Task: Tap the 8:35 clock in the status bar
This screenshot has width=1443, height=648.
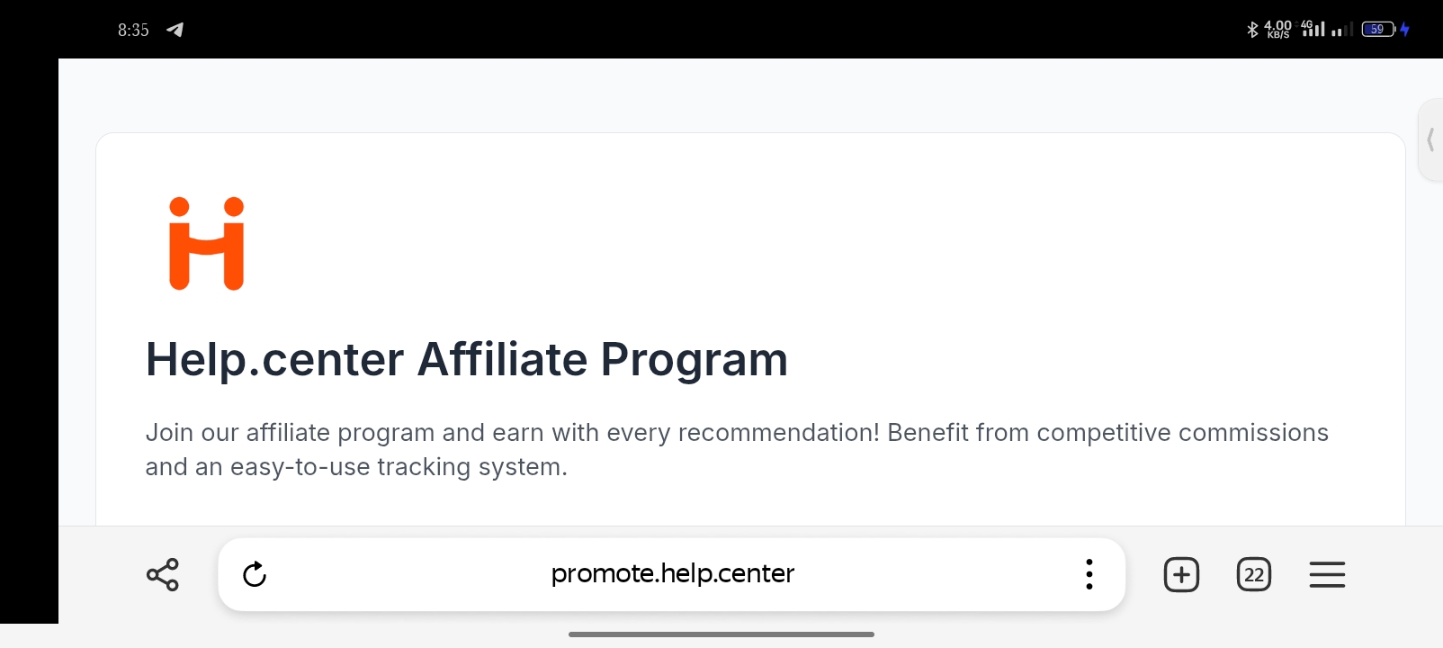Action: [133, 30]
